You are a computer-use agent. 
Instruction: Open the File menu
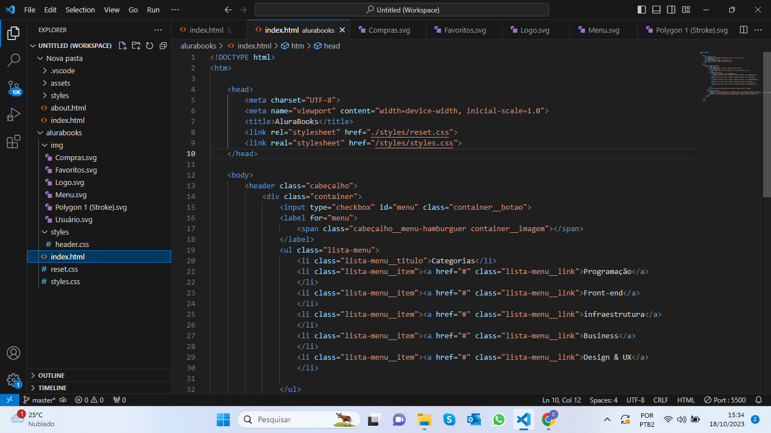tap(30, 10)
